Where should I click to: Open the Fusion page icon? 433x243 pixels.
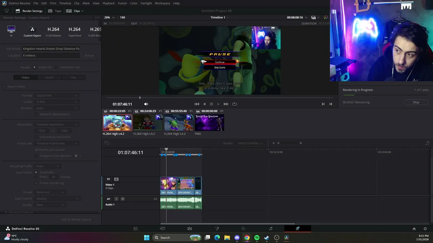click(x=216, y=229)
